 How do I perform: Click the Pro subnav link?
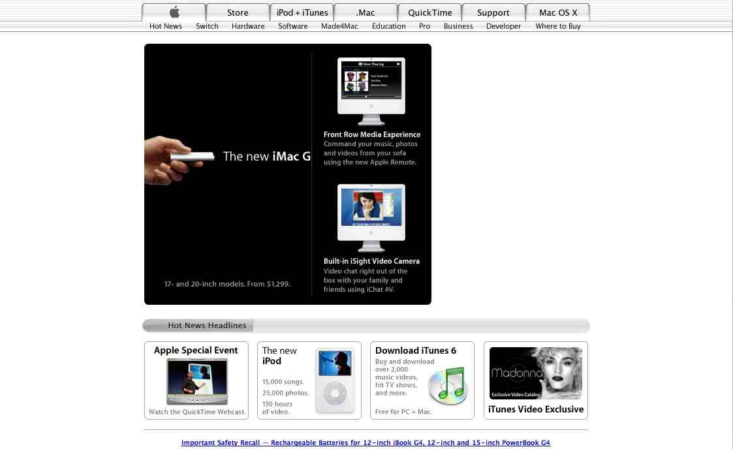coord(424,26)
